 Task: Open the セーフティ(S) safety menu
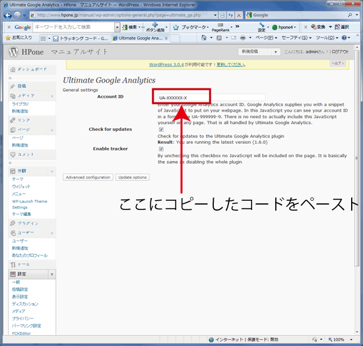click(x=296, y=38)
